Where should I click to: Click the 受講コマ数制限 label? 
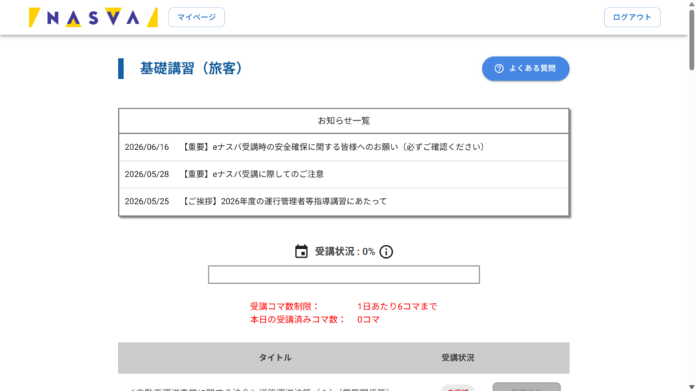pyautogui.click(x=285, y=306)
